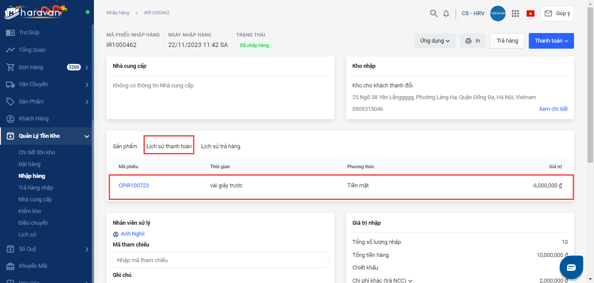
Task: Open the Thanh toán dropdown button
Action: click(551, 41)
